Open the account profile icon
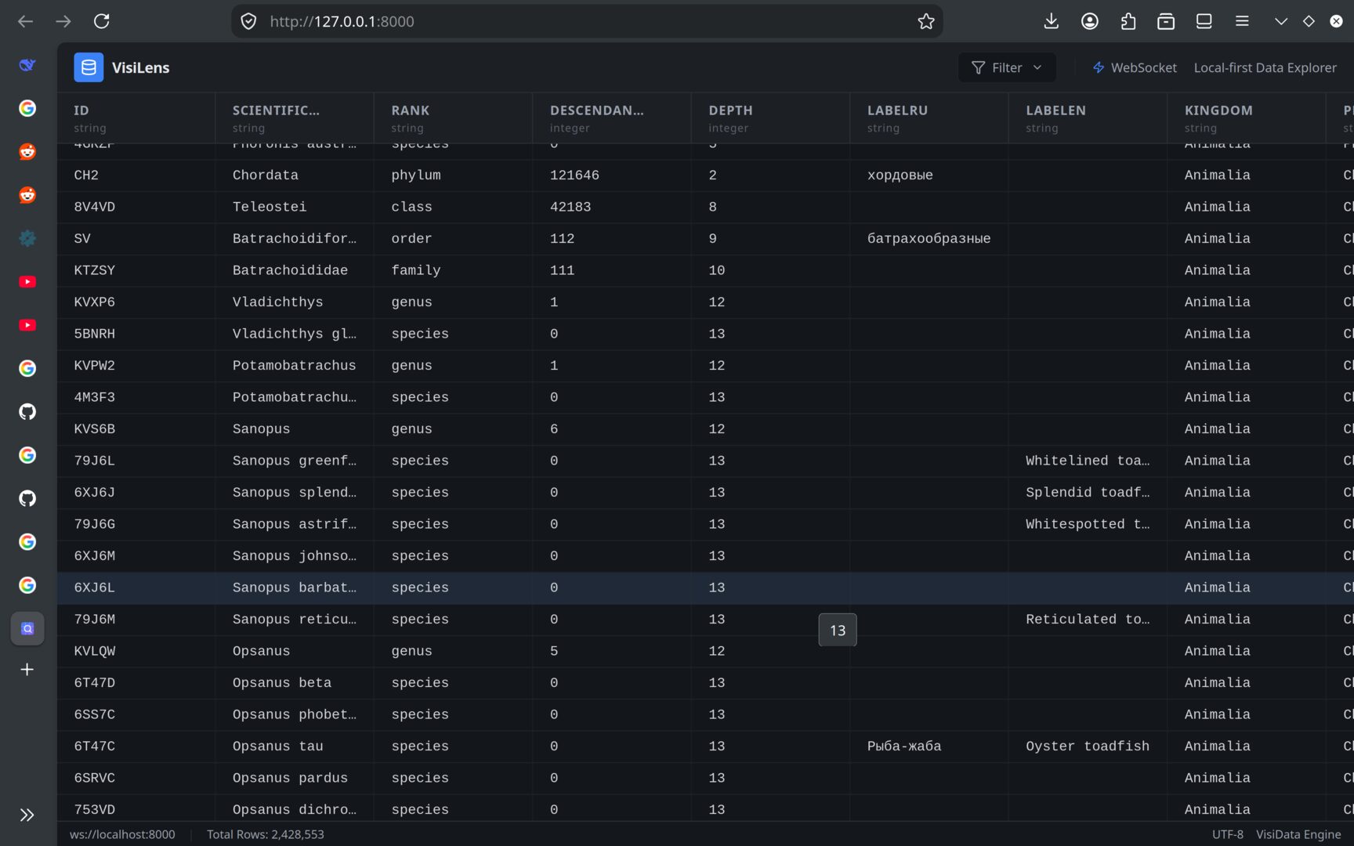Image resolution: width=1354 pixels, height=846 pixels. pyautogui.click(x=1090, y=21)
